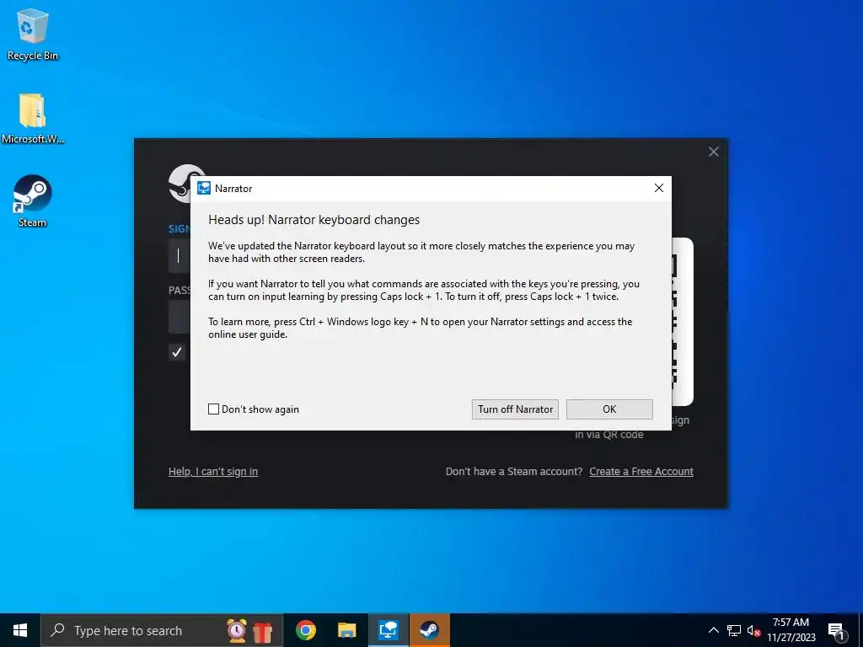
Task: Click Don't have a Steam account? text
Action: click(x=513, y=472)
